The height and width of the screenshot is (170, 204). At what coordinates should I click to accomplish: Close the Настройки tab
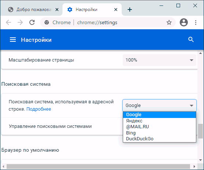pyautogui.click(x=116, y=10)
